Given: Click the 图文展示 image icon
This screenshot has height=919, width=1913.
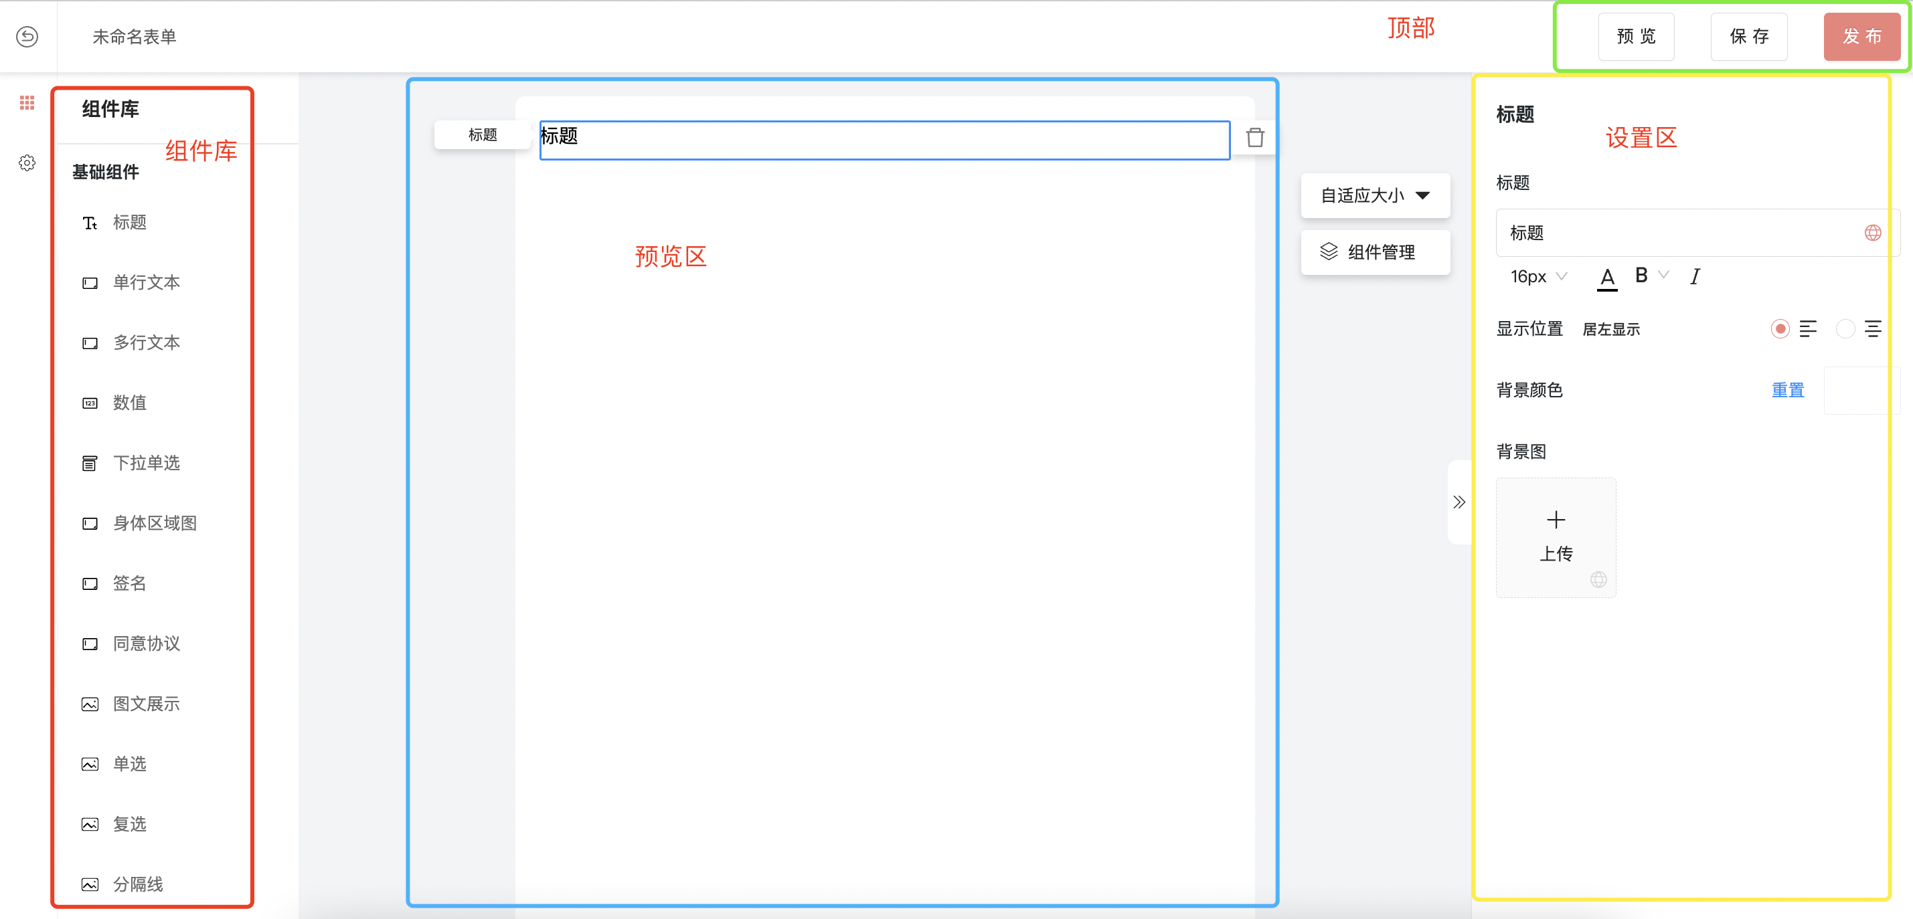Looking at the screenshot, I should (x=90, y=704).
